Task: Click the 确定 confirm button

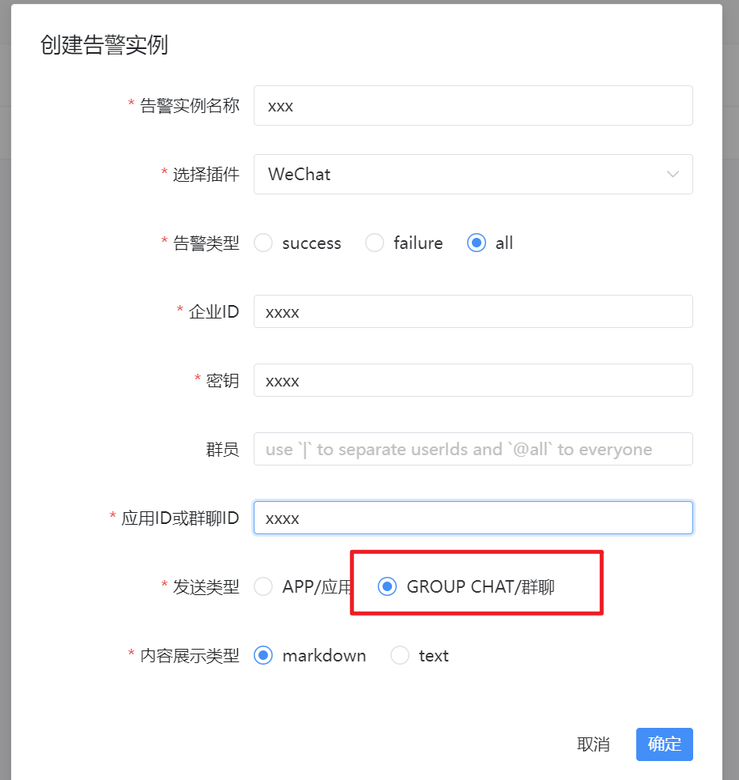Action: [x=665, y=744]
